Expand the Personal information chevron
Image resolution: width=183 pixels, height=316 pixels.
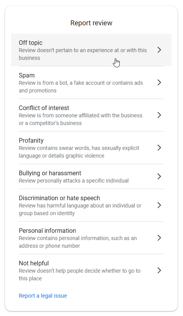159,238
